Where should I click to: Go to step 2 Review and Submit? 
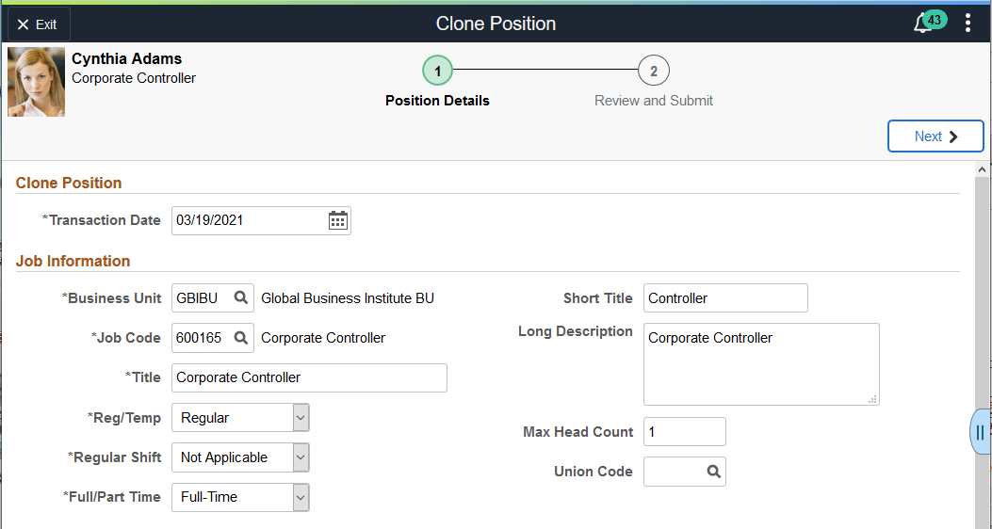click(x=654, y=71)
